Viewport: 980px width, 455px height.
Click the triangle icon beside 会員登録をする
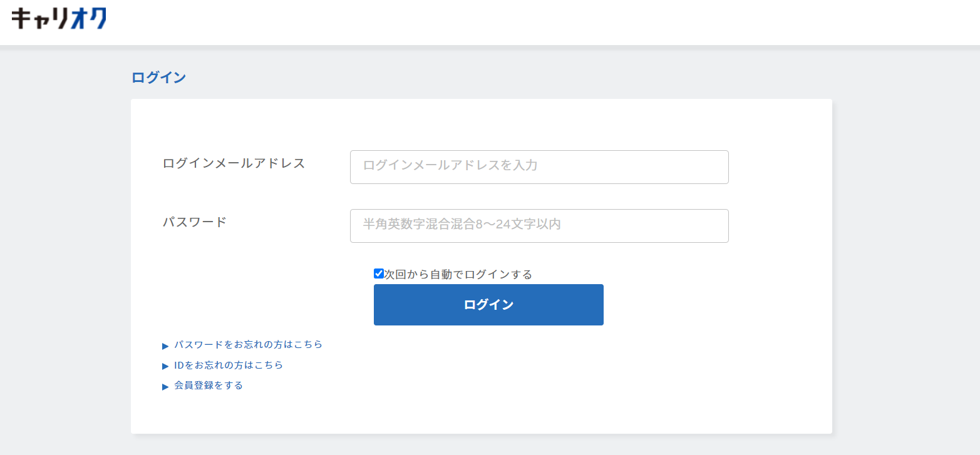point(165,387)
